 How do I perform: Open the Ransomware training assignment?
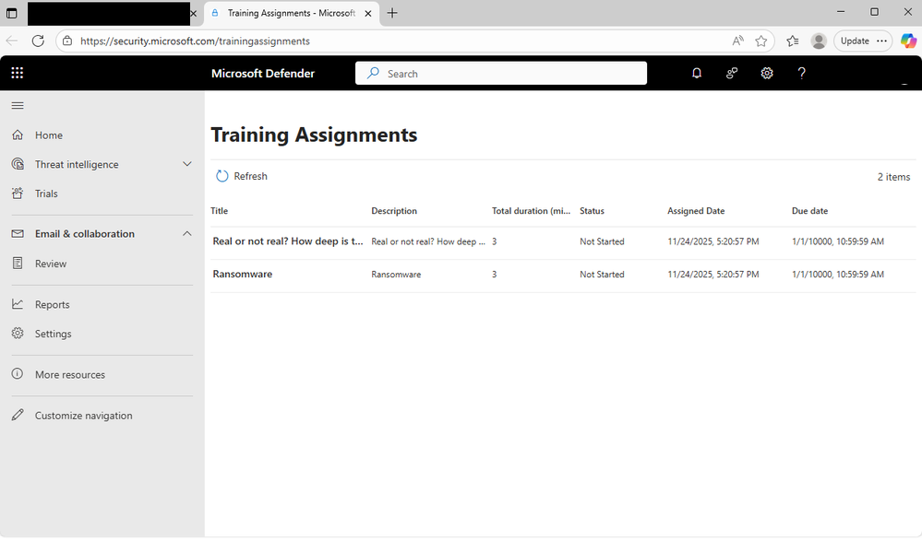click(x=242, y=274)
